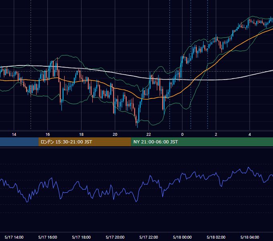Image resolution: width=273 pixels, height=241 pixels.
Task: Click the hour label 2 on the price chart axis
Action: pyautogui.click(x=216, y=135)
